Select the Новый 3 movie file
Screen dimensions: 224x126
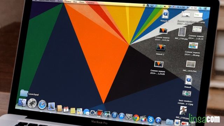point(165,14)
